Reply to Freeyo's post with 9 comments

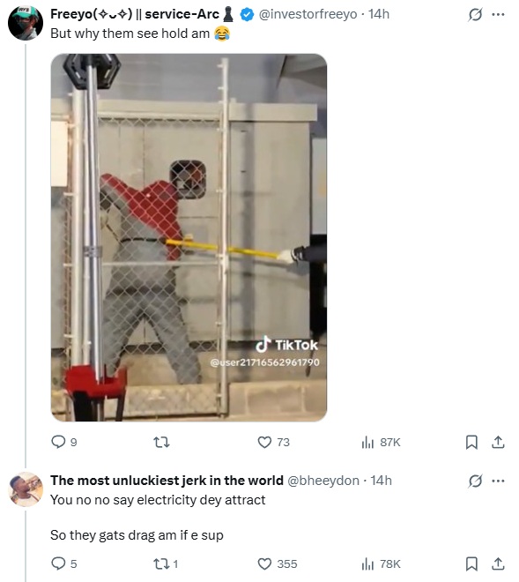(63, 442)
